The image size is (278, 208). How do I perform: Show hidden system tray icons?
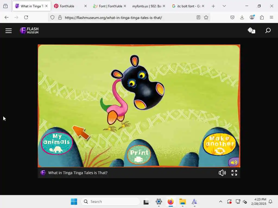(x=221, y=201)
